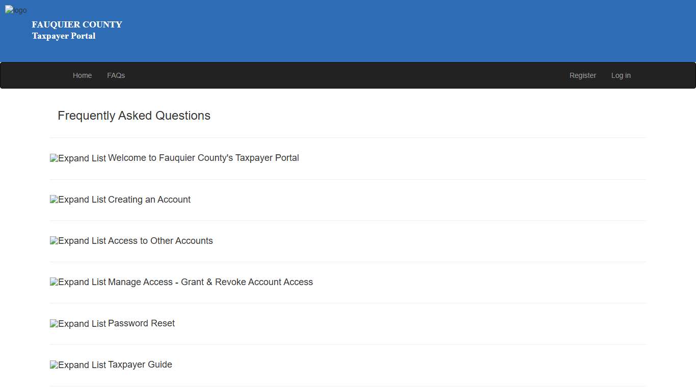The width and height of the screenshot is (696, 391).
Task: Click Expand List icon beside Manage Access
Action: click(78, 282)
